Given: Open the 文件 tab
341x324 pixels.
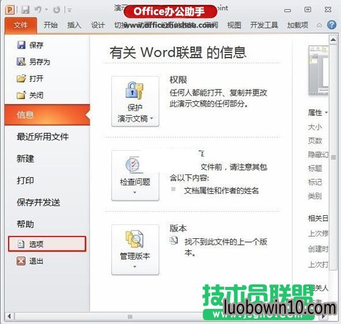Looking at the screenshot, I should click(21, 26).
